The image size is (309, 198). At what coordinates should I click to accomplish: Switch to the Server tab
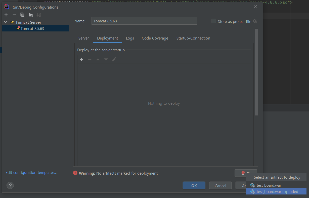pos(83,38)
